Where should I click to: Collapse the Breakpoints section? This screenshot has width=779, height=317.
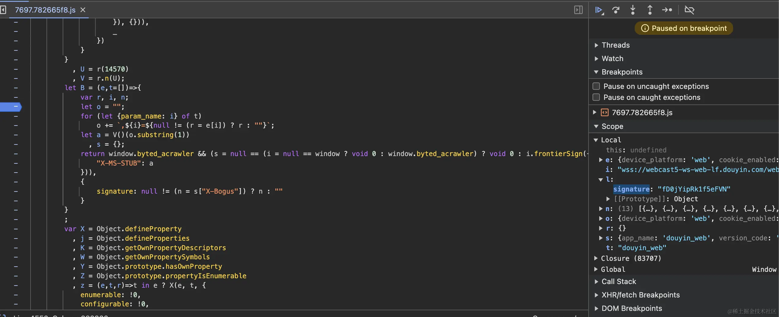pos(596,72)
